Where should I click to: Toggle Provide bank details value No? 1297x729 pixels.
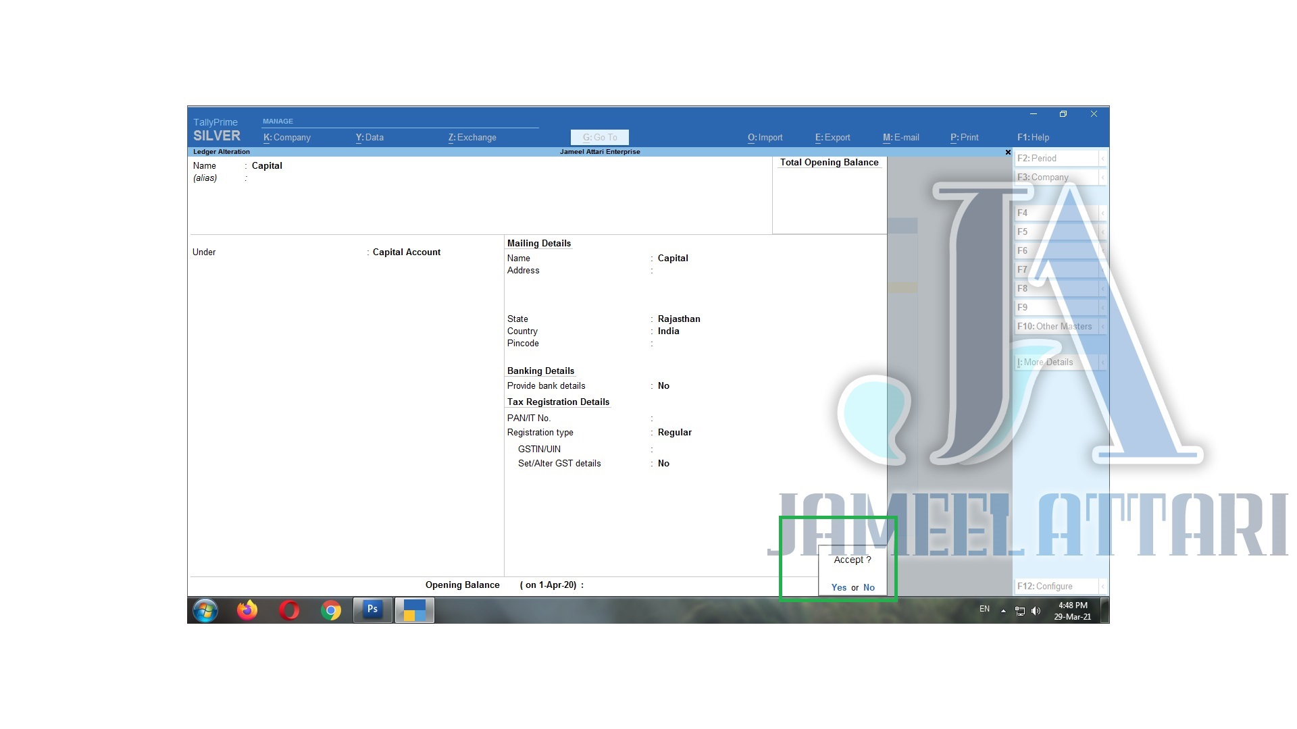pyautogui.click(x=663, y=386)
